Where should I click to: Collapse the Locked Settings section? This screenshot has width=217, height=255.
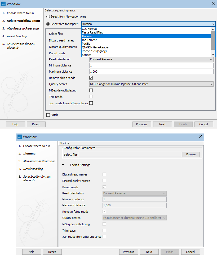[x=63, y=165]
